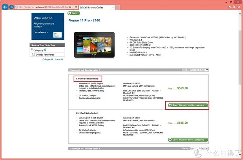This screenshot has width=243, height=160.
Task: Open the browser home icon
Action: (x=230, y=7)
